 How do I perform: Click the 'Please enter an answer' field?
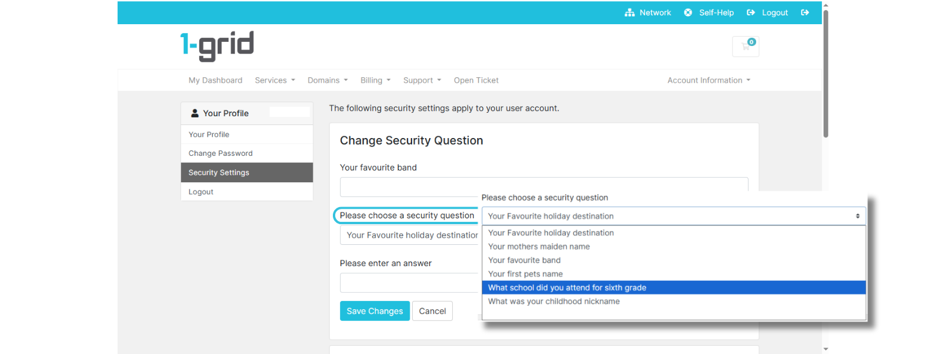(409, 283)
